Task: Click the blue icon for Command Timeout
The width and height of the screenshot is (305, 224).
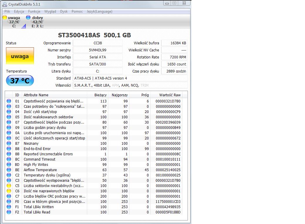Action: click(x=9, y=159)
